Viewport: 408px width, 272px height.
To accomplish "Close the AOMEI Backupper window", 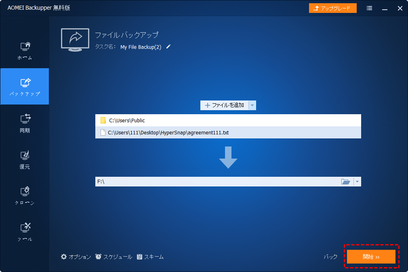I will tap(400, 8).
